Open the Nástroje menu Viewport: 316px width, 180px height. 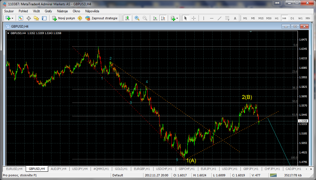click(x=62, y=11)
